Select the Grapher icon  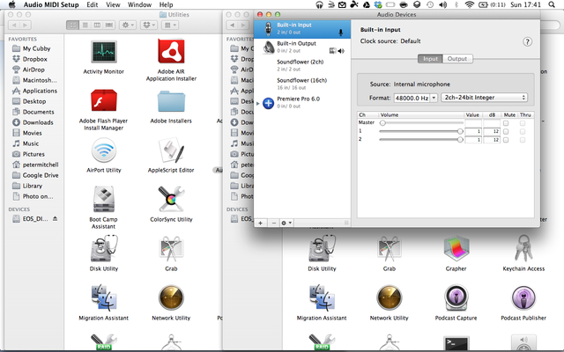456,248
